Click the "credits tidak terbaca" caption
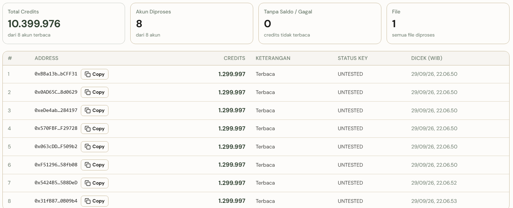Screen dimensions: 513x208 point(287,35)
